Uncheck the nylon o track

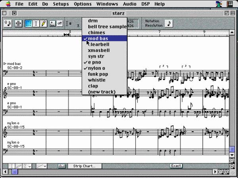coord(96,68)
